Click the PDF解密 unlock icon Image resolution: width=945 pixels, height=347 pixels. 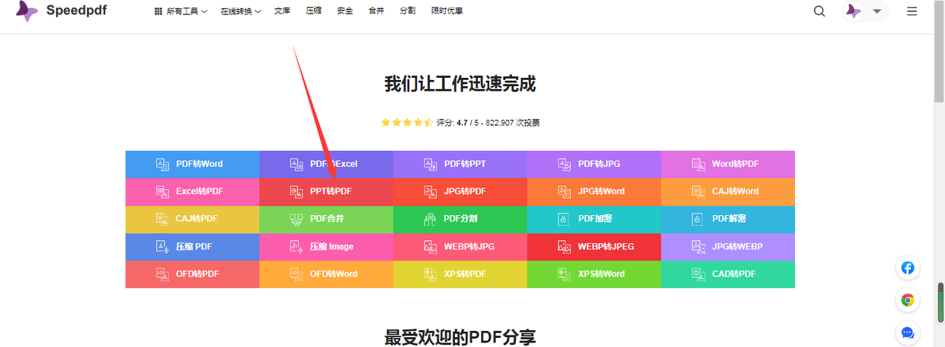pyautogui.click(x=698, y=219)
